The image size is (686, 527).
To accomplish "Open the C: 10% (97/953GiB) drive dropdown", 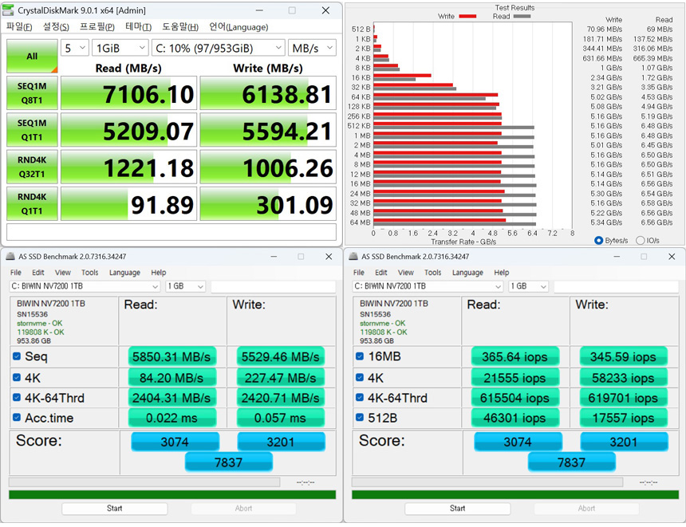I will [218, 48].
